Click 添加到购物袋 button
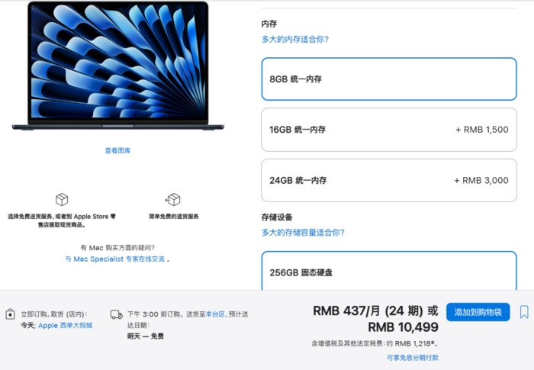This screenshot has height=370, width=534. point(478,312)
